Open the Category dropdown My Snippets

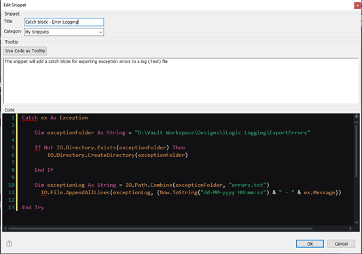[x=64, y=32]
